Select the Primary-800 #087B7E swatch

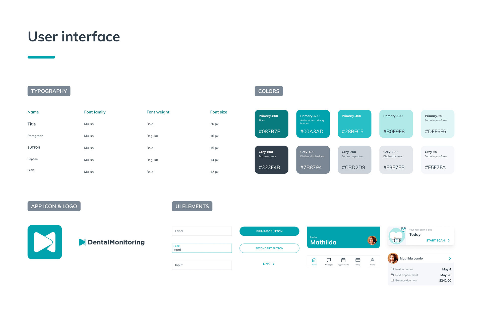point(271,124)
